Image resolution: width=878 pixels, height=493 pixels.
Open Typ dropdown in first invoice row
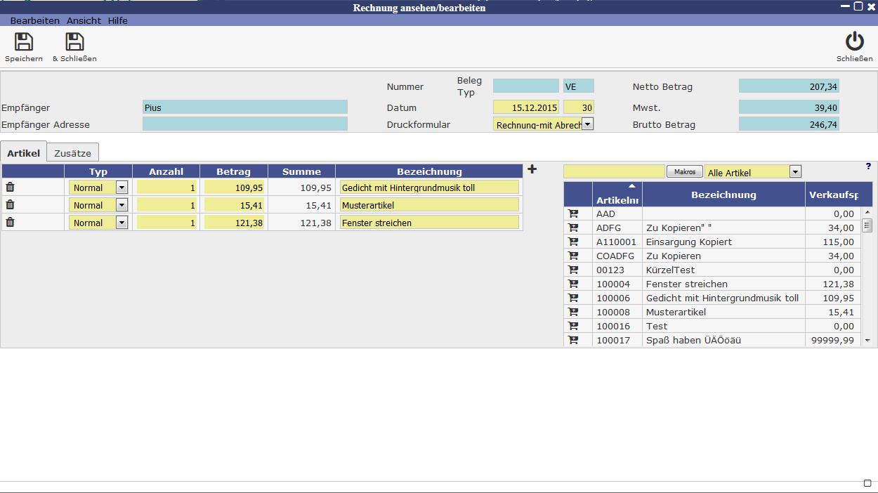point(122,188)
